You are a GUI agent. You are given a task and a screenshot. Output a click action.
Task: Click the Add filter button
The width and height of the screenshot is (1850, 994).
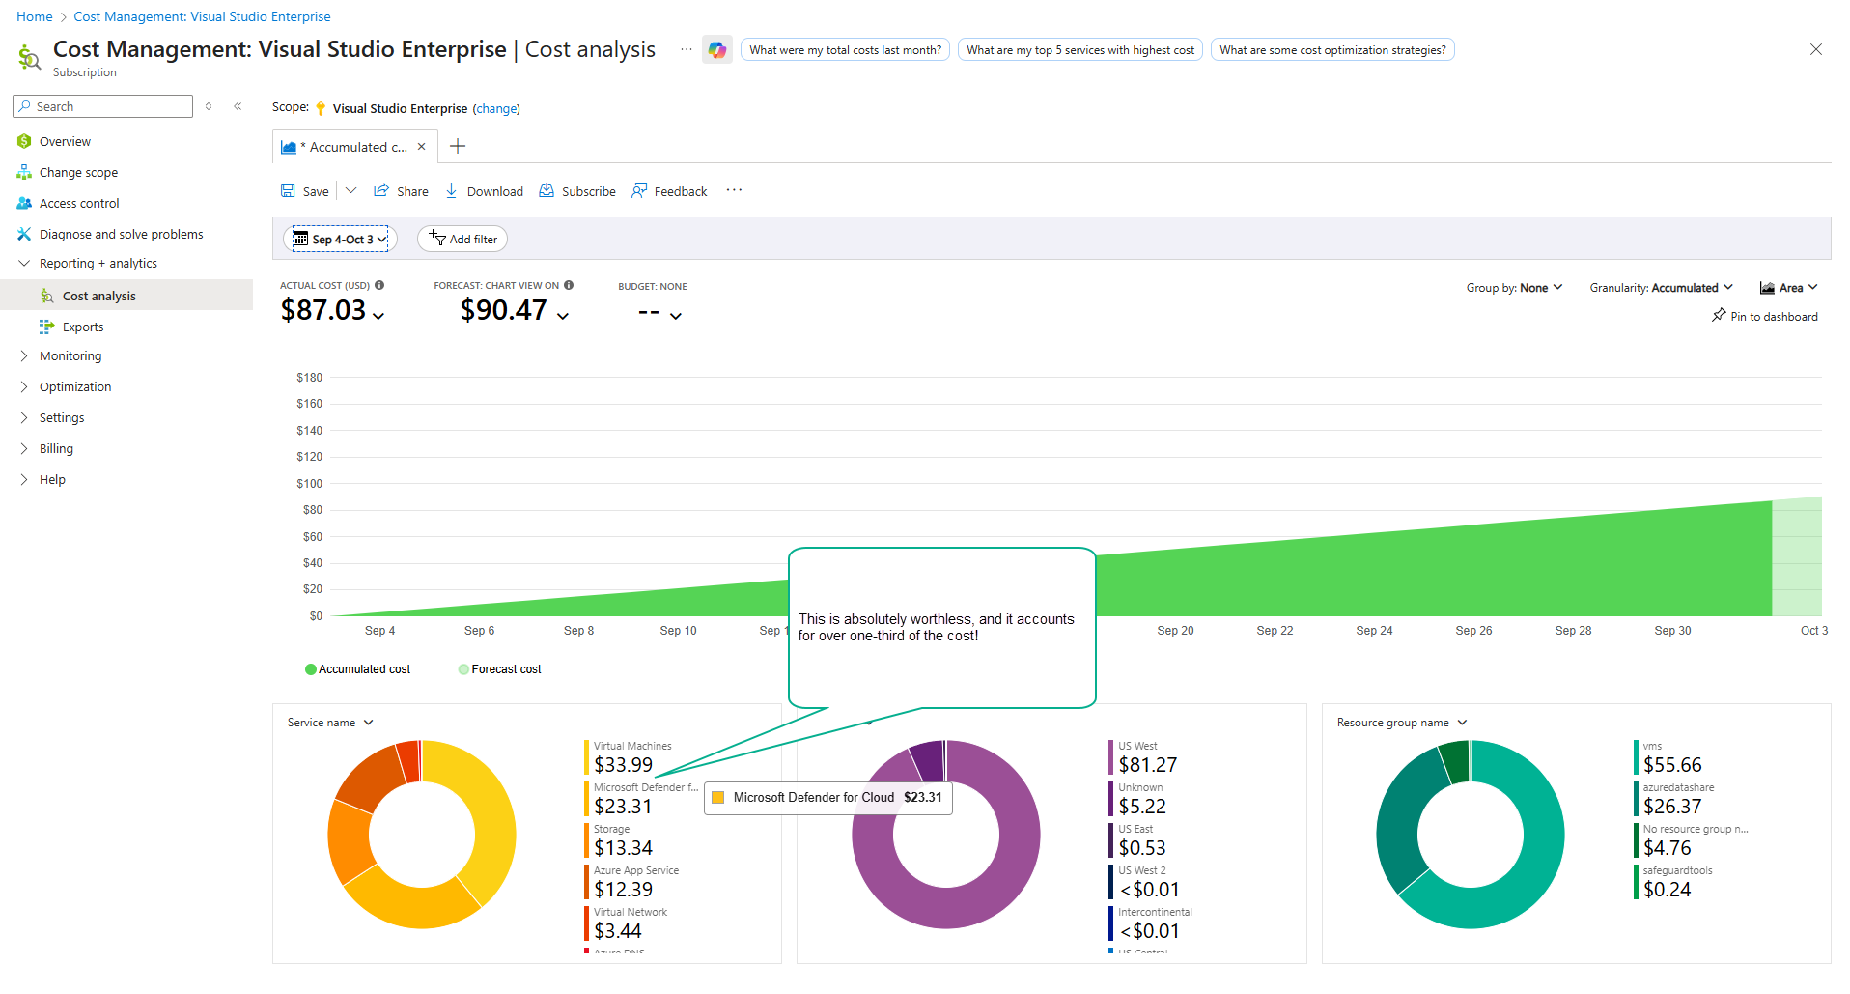pyautogui.click(x=462, y=239)
